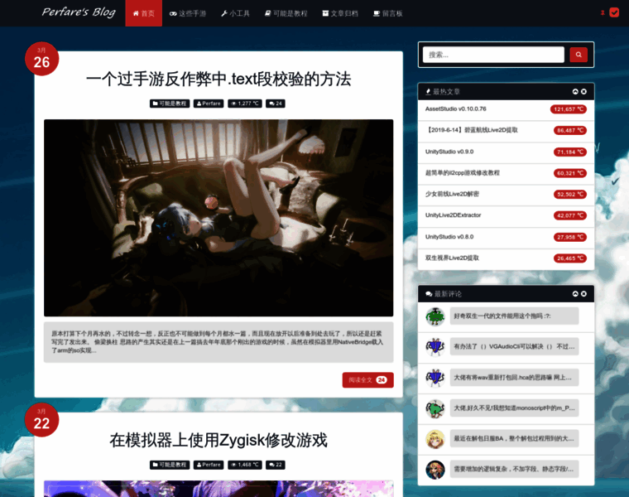Collapse the 最热文章 widget

coord(575,92)
